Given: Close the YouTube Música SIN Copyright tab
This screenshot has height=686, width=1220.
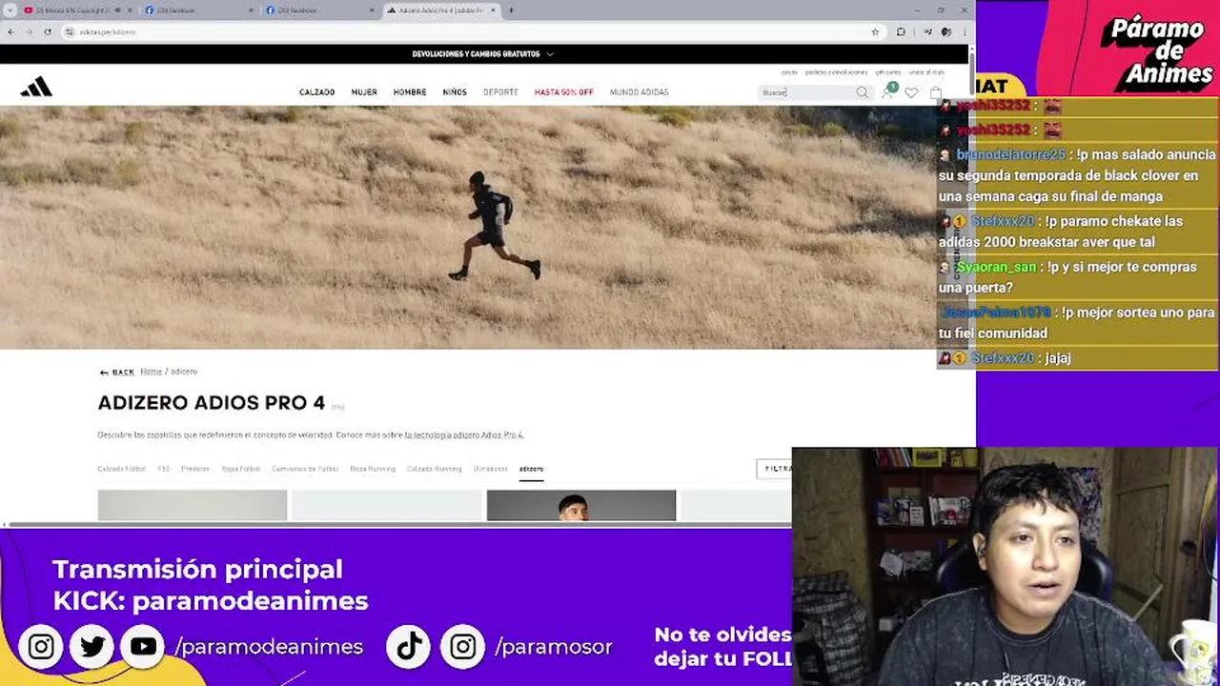Looking at the screenshot, I should point(129,10).
